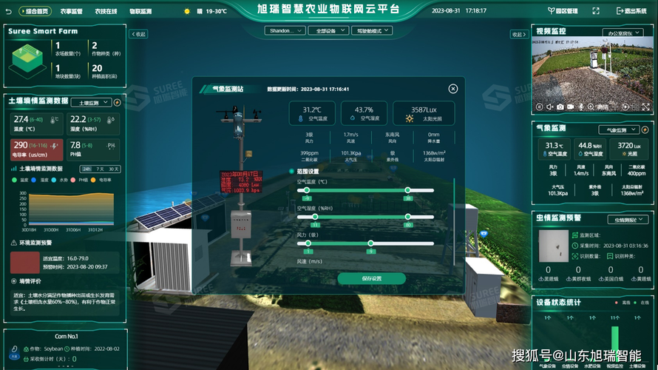
Task: Open the 物联监测 menu
Action: [x=140, y=11]
